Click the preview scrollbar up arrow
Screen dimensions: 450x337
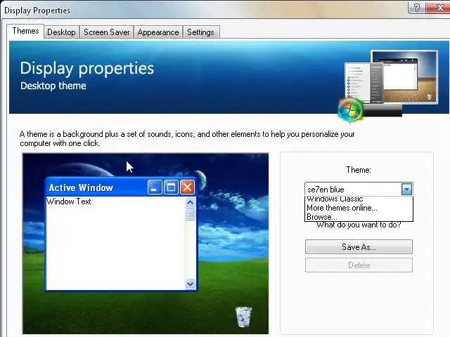click(x=190, y=203)
